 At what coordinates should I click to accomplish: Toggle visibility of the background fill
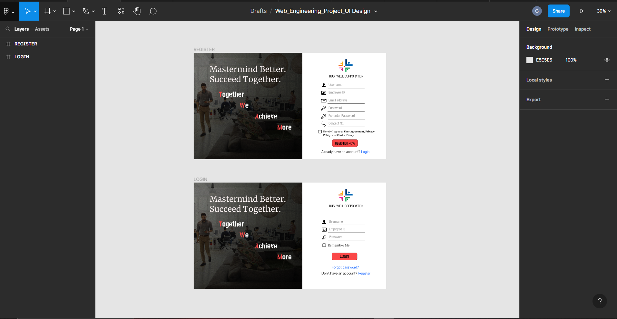point(607,60)
